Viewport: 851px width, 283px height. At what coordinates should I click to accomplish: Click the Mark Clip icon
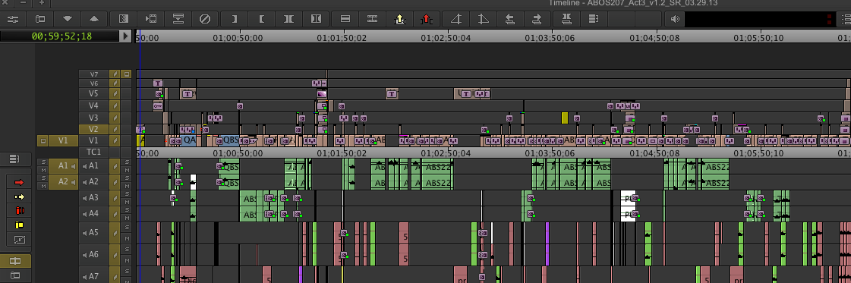tap(288, 19)
